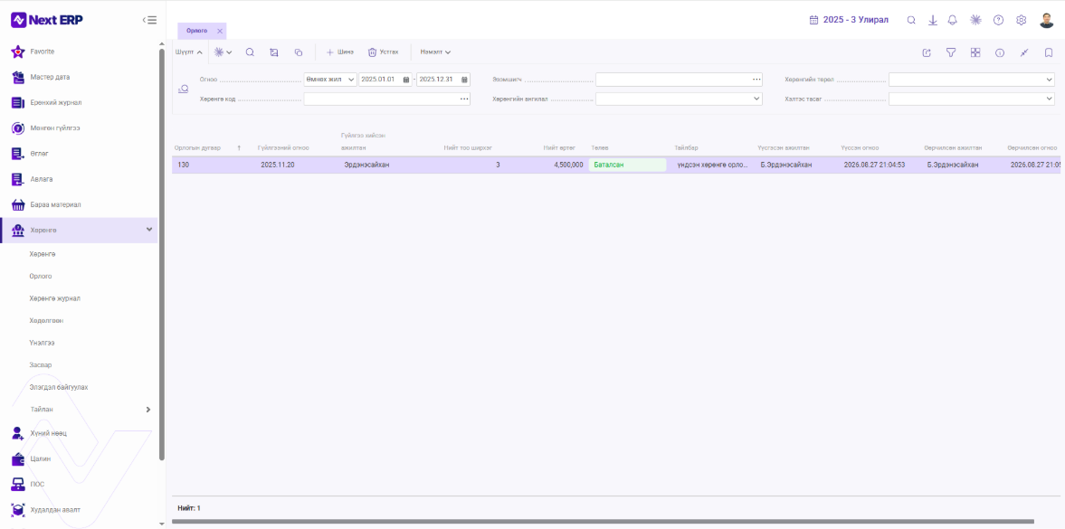
Task: Collapse the sidebar with the hamburger toggle
Action: point(149,21)
